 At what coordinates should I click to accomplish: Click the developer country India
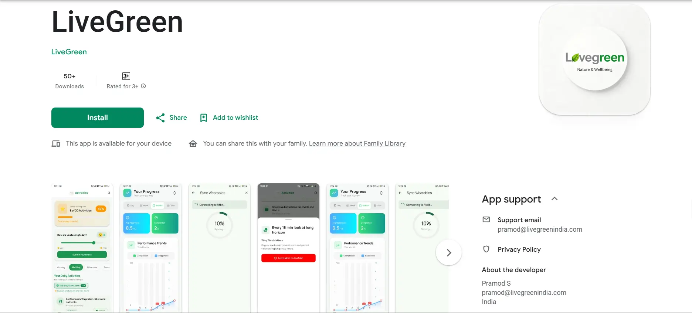pyautogui.click(x=489, y=302)
